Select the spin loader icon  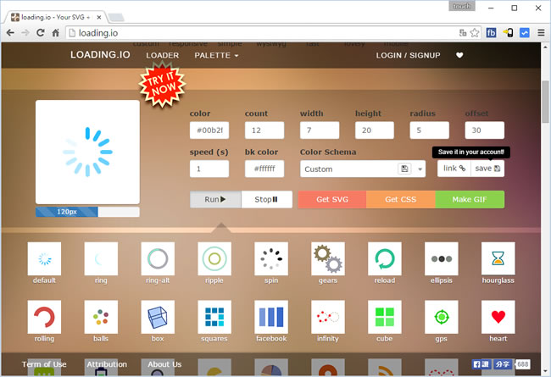(271, 258)
